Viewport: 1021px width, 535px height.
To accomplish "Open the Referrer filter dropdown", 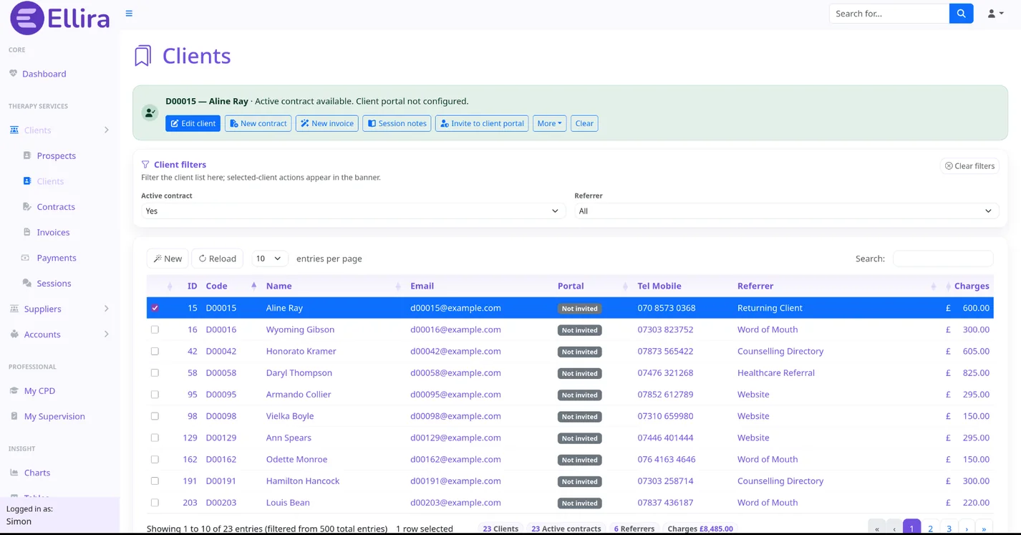I will tap(787, 211).
